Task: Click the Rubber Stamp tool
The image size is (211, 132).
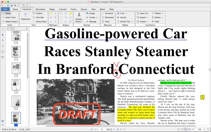Action: click(79, 17)
